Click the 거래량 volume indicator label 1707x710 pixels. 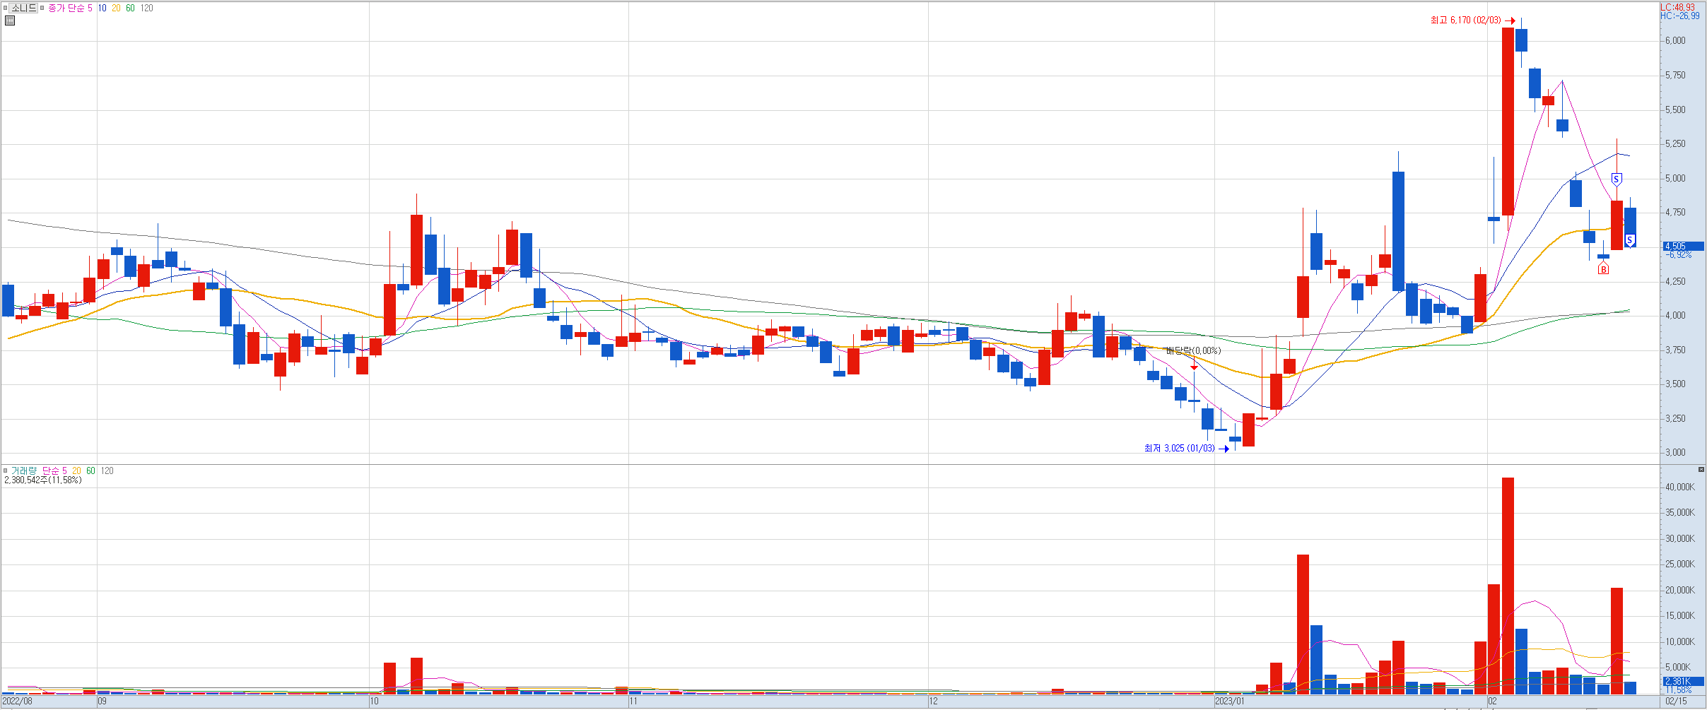coord(23,471)
